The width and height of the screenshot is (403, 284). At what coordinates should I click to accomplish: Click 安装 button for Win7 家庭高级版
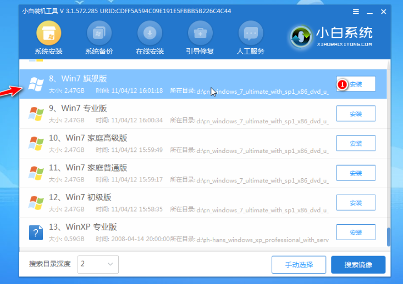[356, 144]
